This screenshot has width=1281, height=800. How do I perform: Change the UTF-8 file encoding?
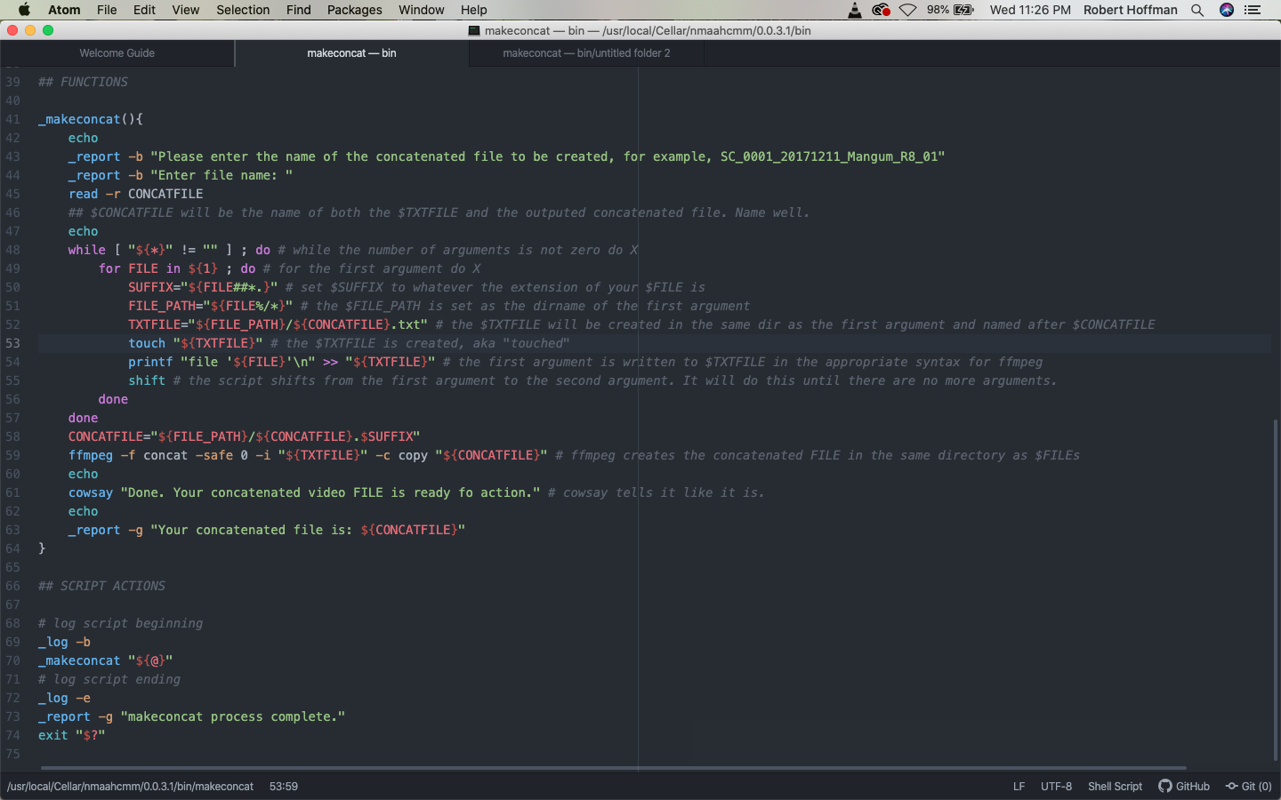[1056, 787]
